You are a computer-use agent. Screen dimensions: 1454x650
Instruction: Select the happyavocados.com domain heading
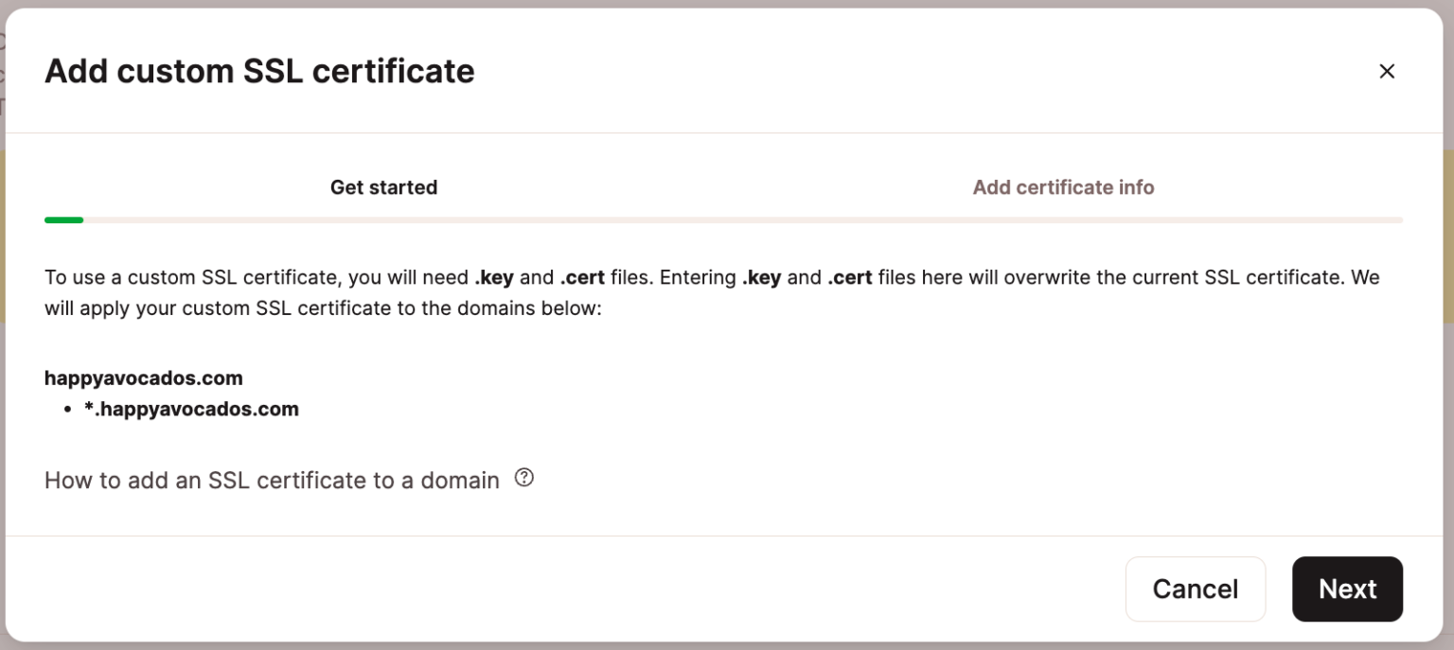(143, 378)
